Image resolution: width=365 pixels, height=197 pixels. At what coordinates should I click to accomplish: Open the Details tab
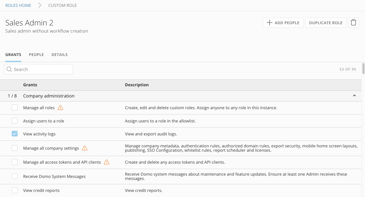tap(60, 55)
